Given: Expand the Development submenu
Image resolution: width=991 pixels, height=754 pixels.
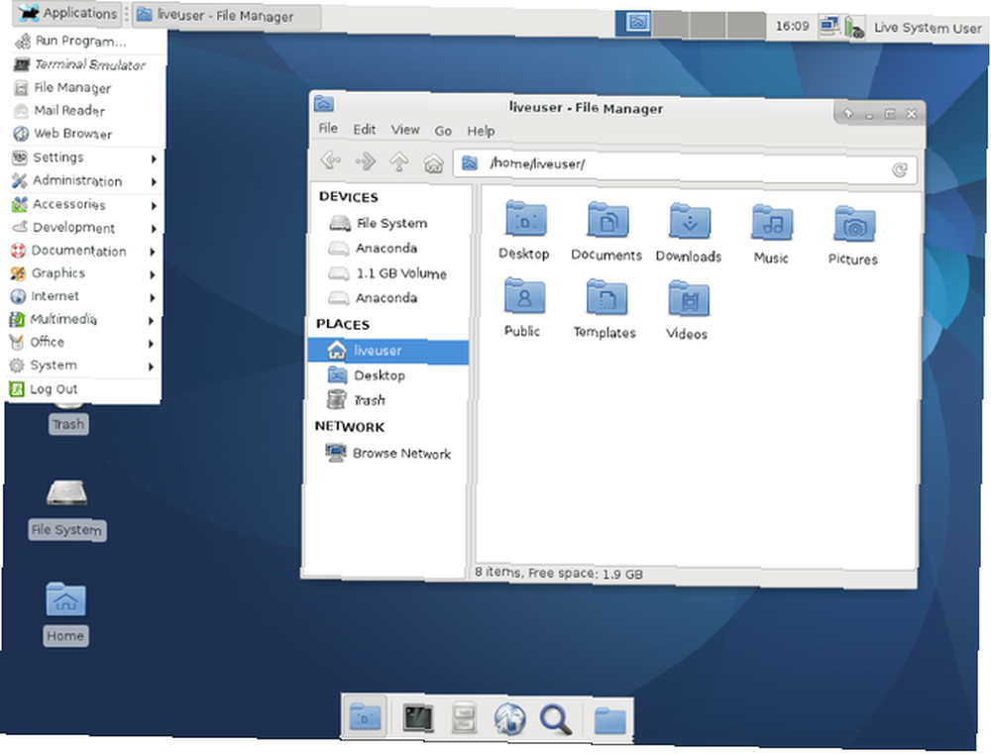Looking at the screenshot, I should (83, 228).
